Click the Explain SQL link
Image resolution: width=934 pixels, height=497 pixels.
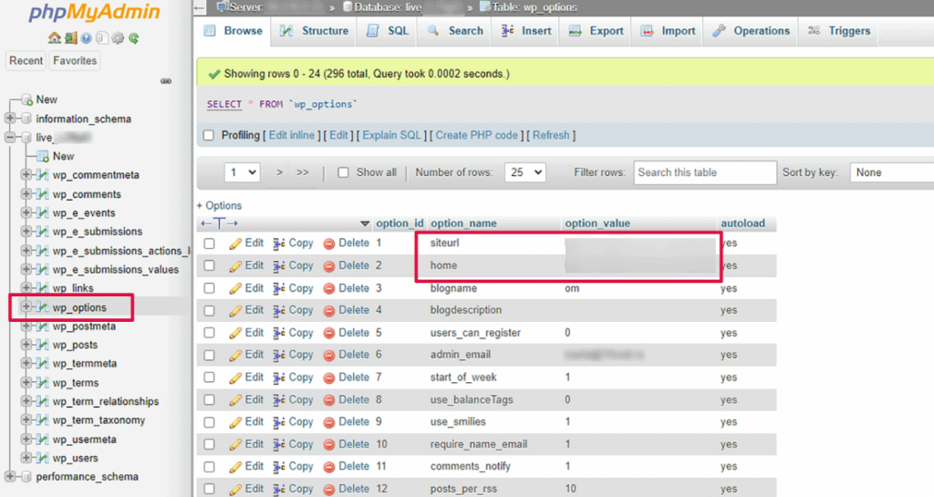click(x=391, y=135)
